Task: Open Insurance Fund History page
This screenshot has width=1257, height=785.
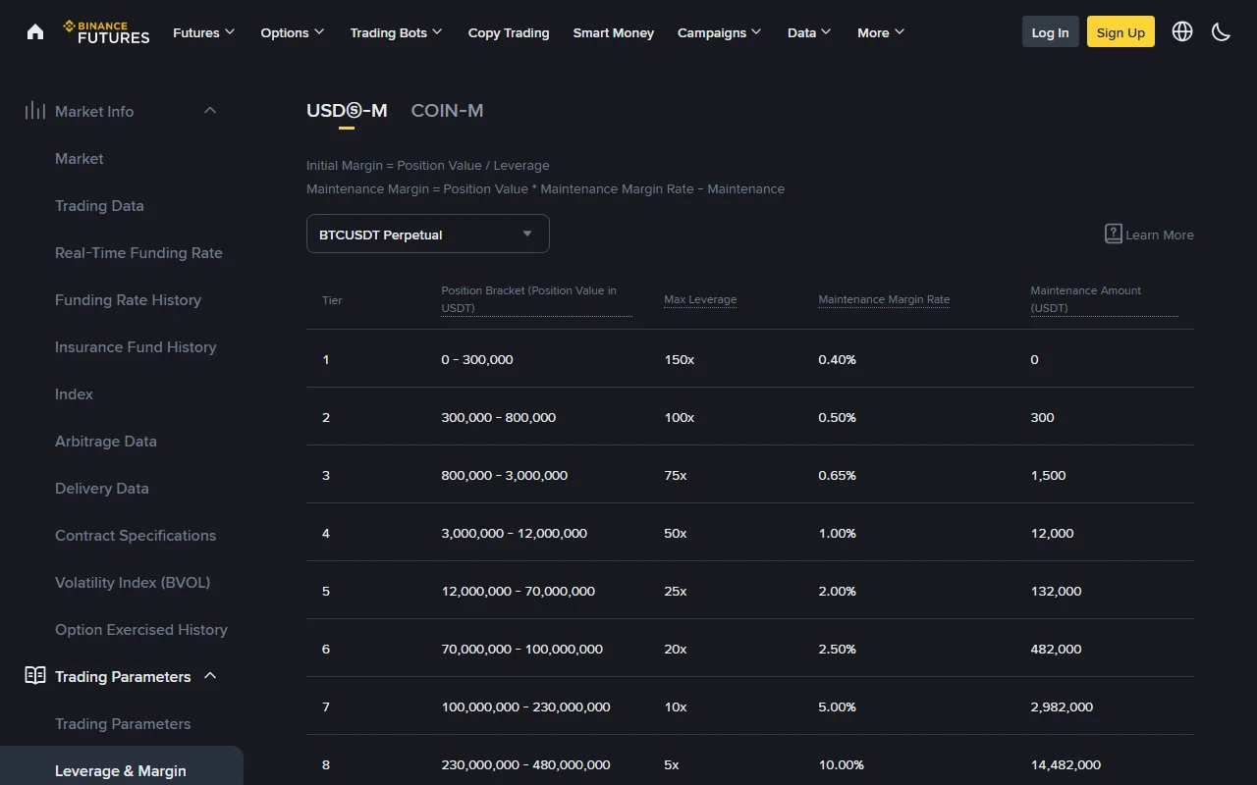Action: tap(136, 346)
